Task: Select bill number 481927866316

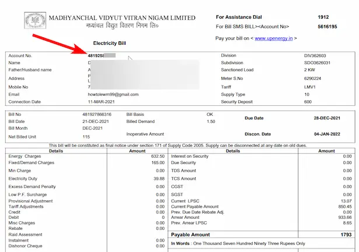Action: 97,114
